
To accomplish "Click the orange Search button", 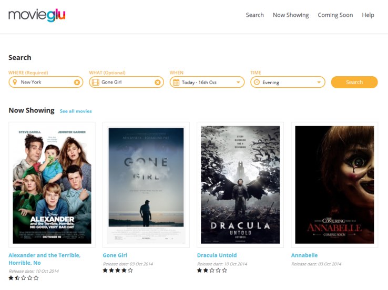I will (354, 82).
